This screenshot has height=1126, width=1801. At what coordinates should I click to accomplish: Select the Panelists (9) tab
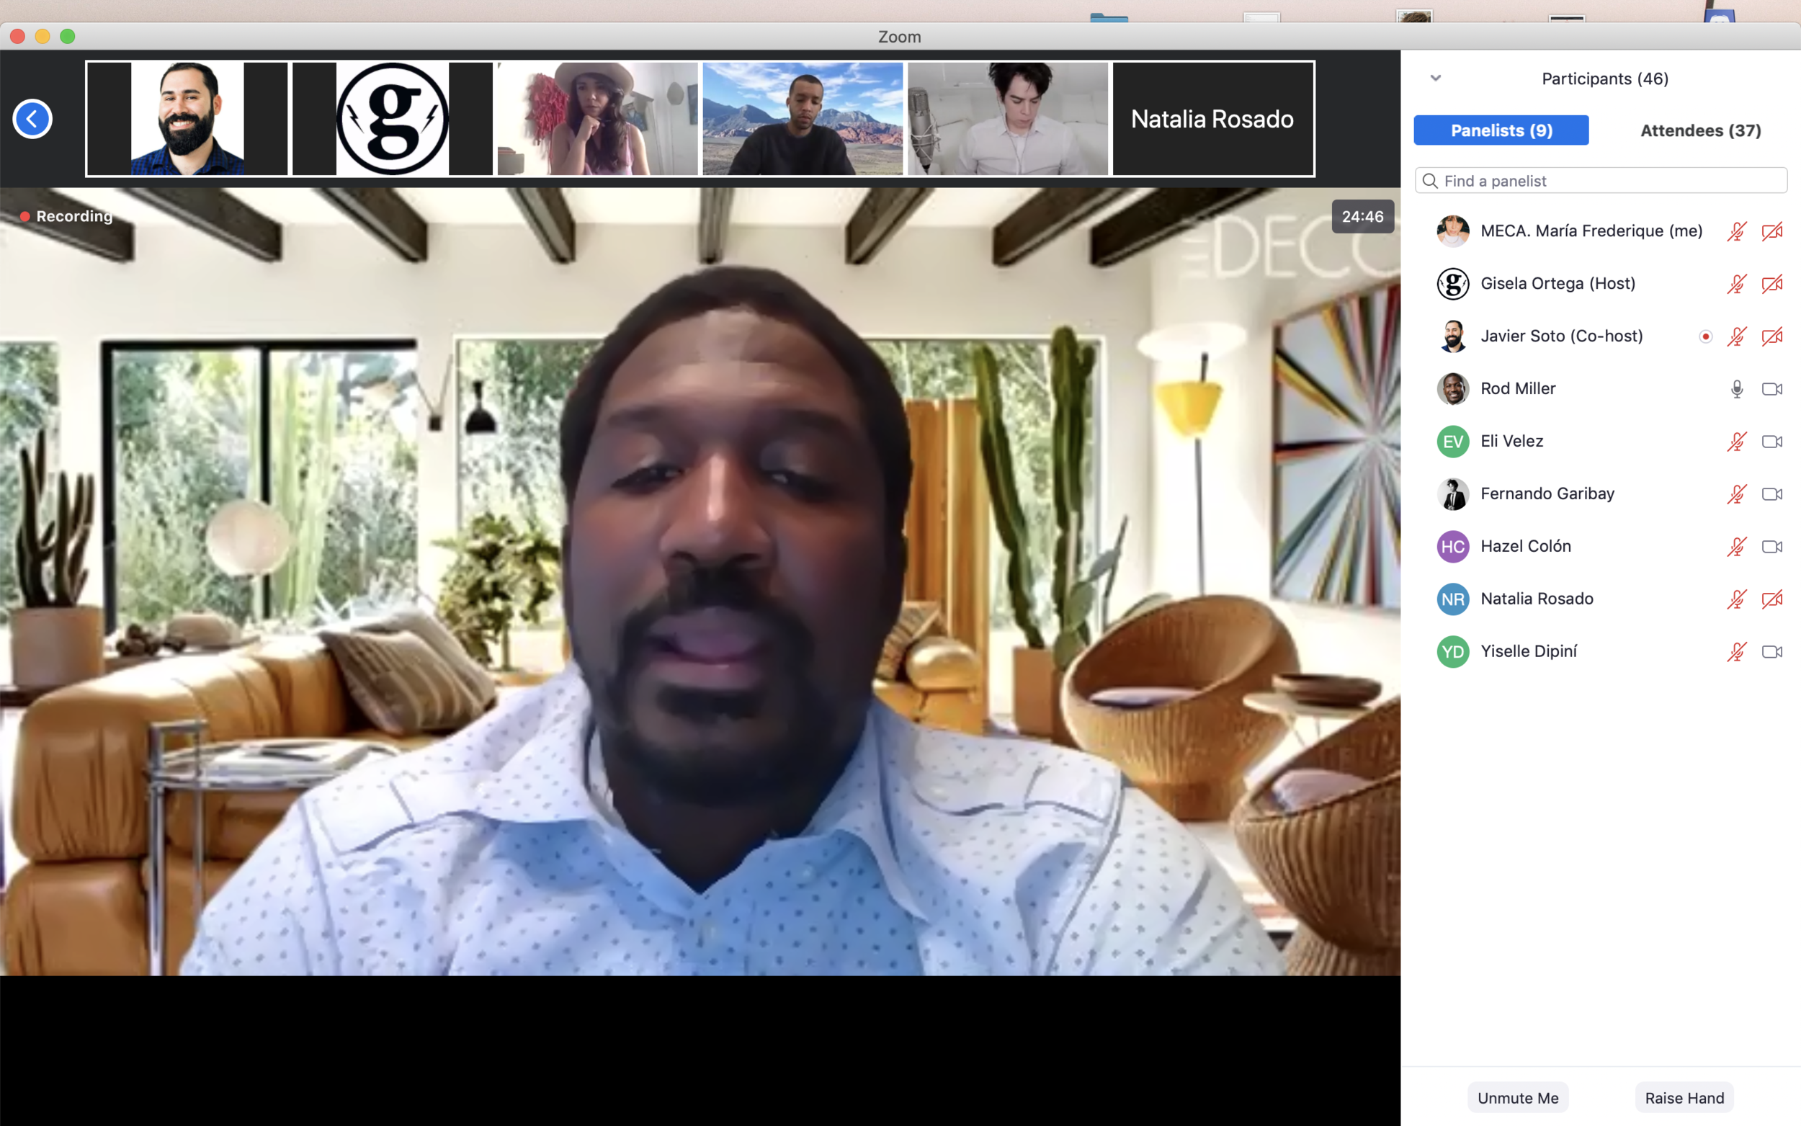coord(1501,130)
